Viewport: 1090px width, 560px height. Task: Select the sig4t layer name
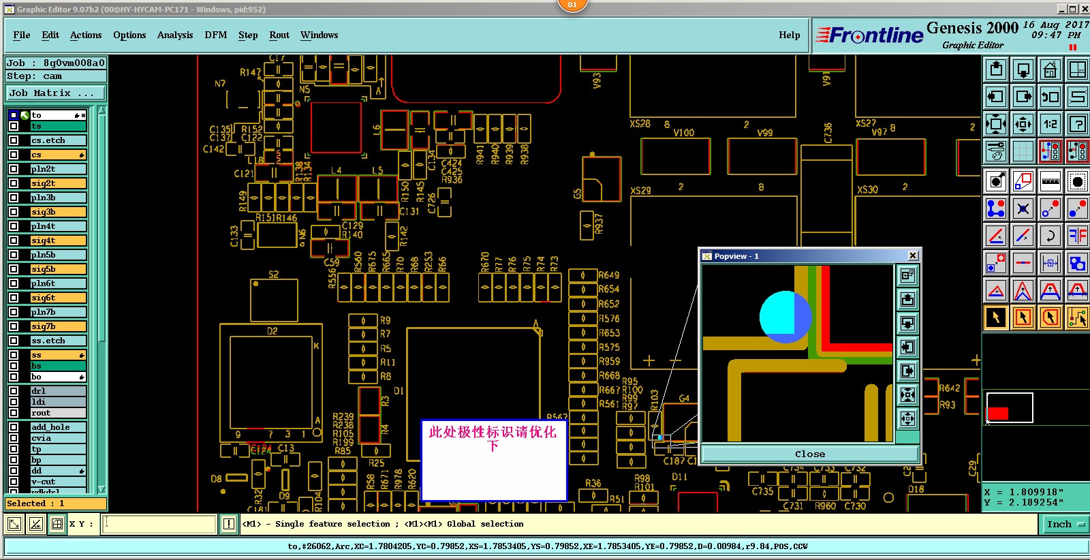(x=59, y=240)
